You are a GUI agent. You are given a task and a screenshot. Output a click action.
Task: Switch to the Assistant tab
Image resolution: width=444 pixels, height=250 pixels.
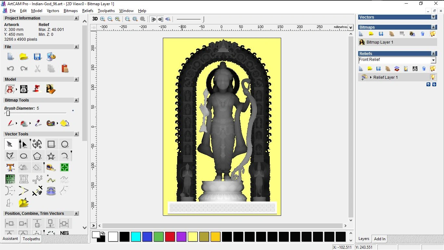[x=10, y=239]
